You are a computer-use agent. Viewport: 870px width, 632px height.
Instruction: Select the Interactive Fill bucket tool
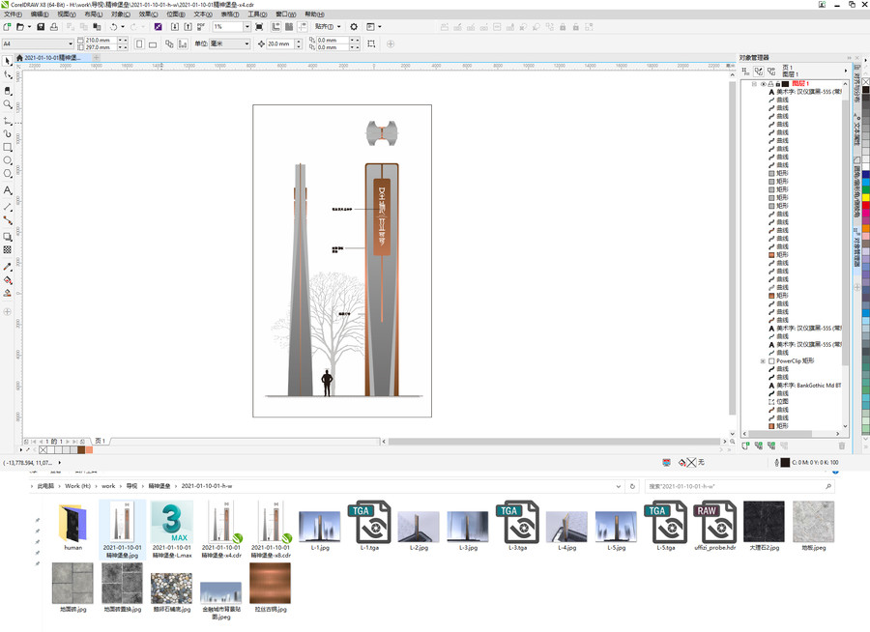pyautogui.click(x=7, y=280)
